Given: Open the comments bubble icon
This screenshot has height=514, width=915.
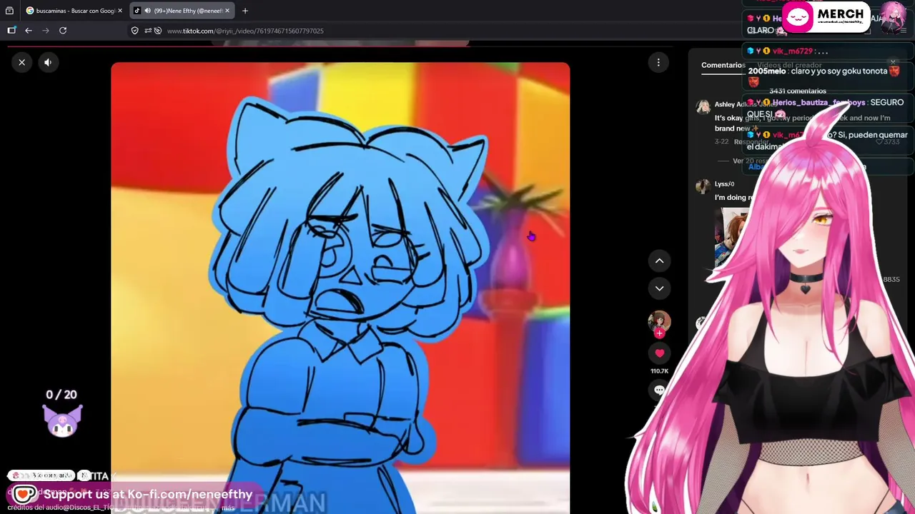Looking at the screenshot, I should (659, 390).
